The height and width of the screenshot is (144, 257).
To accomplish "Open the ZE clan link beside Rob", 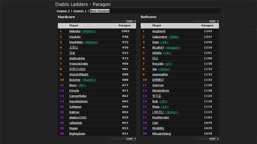I will point(163,101).
